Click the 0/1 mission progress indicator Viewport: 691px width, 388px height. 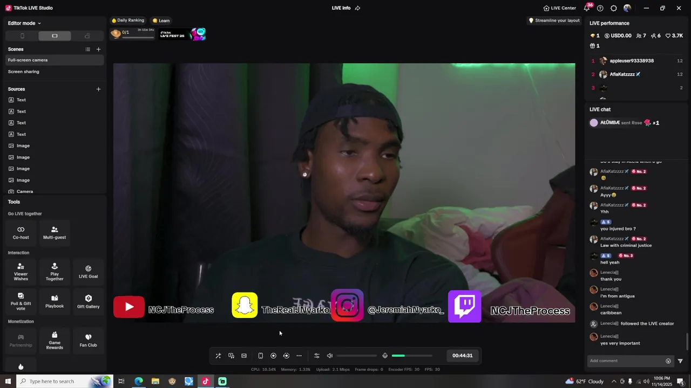tap(132, 34)
